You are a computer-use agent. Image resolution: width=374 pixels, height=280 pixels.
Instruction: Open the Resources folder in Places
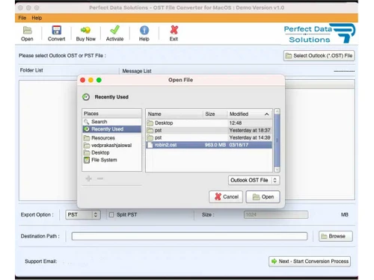(x=111, y=138)
